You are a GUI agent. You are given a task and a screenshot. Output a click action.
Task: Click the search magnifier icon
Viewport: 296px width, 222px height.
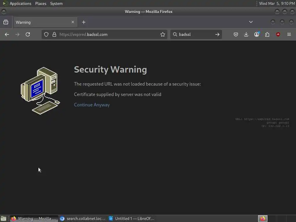(175, 35)
